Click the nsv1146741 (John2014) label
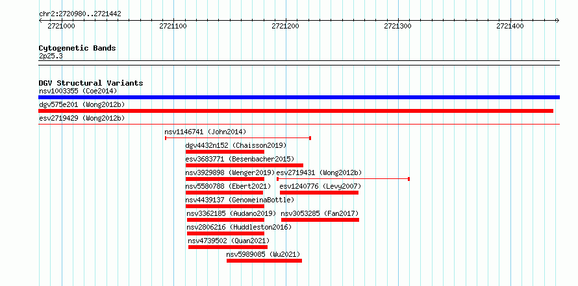 [205, 132]
